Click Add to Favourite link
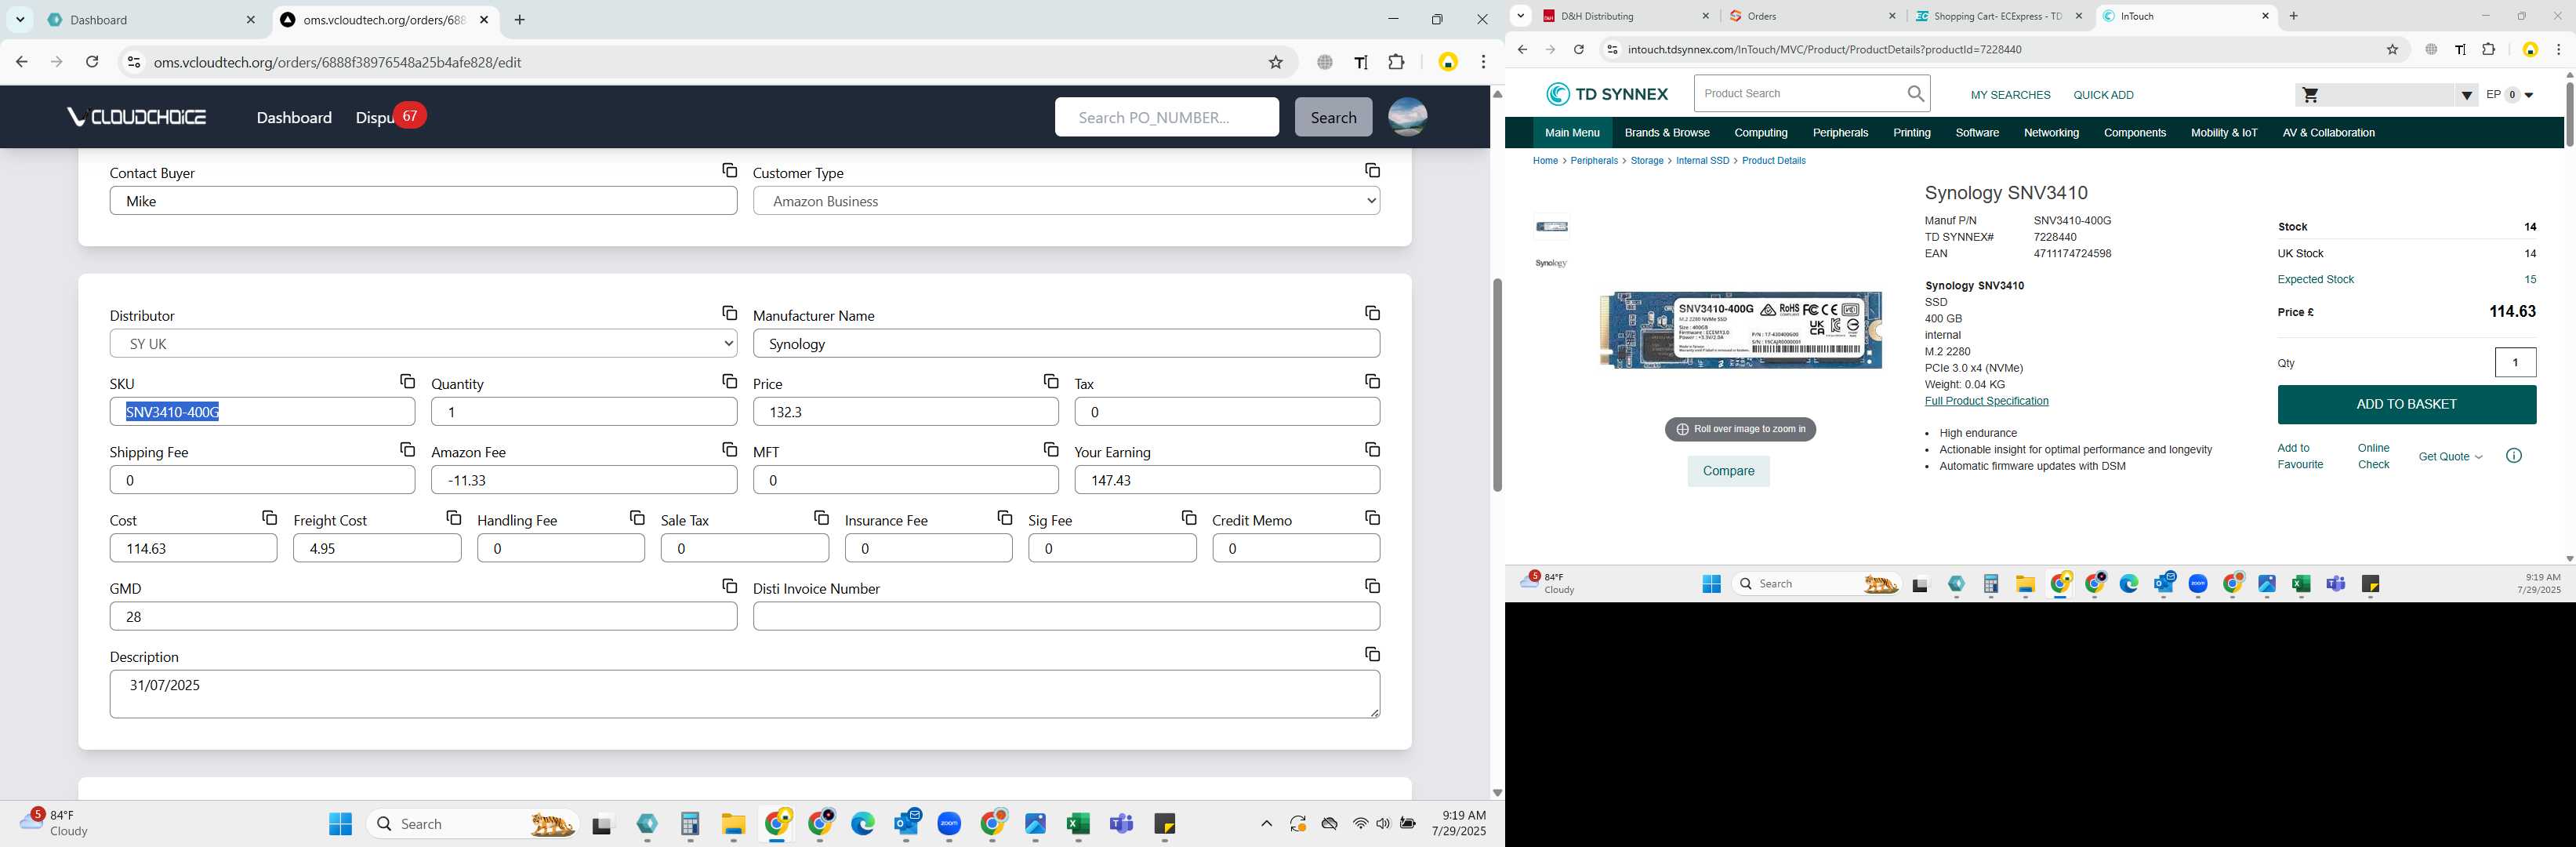This screenshot has height=847, width=2576. [2300, 456]
